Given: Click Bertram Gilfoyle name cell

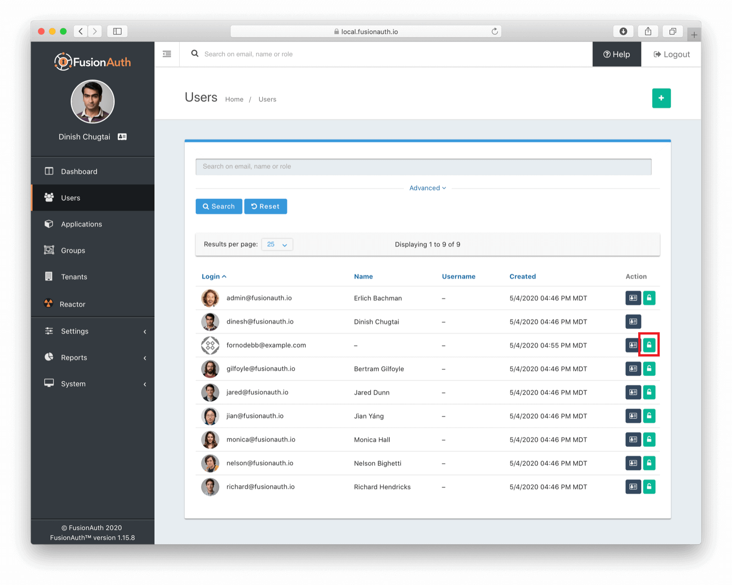Looking at the screenshot, I should point(379,369).
